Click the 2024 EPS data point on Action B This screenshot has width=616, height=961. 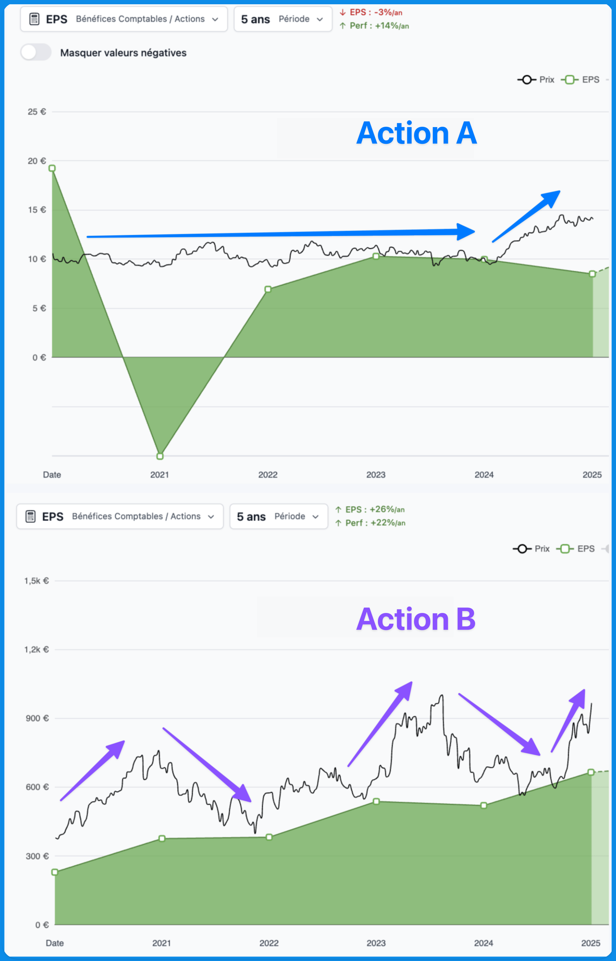click(484, 805)
